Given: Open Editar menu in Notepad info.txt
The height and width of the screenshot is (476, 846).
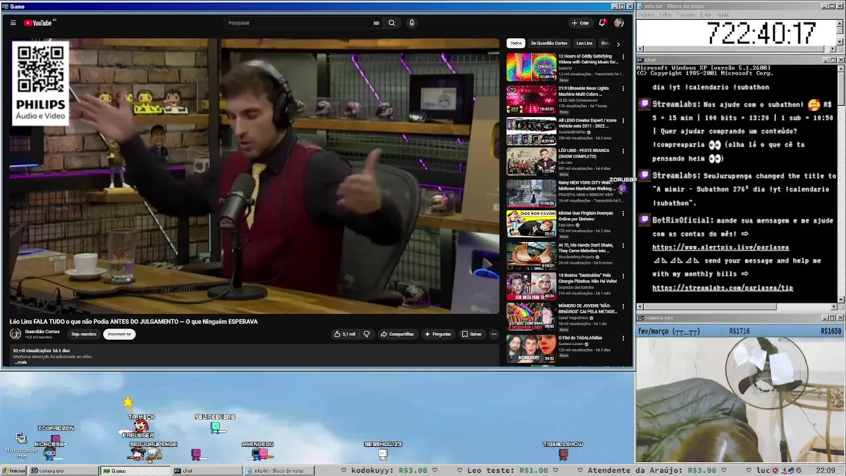Looking at the screenshot, I should 666,14.
